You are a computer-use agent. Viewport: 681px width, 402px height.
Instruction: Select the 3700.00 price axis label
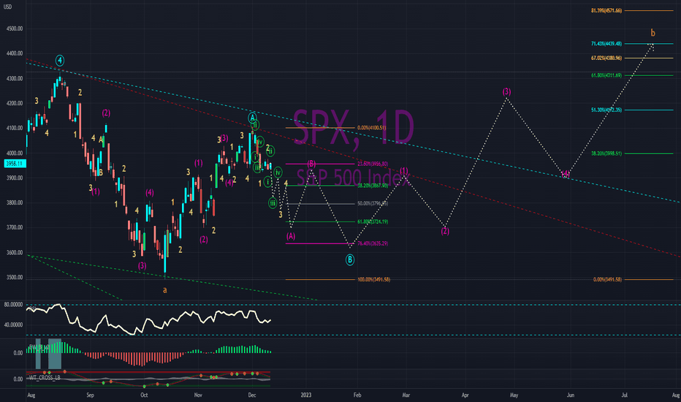tap(15, 227)
